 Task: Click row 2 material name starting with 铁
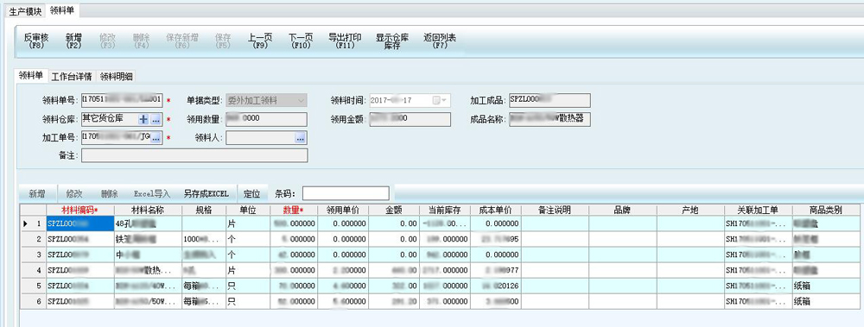click(x=148, y=240)
